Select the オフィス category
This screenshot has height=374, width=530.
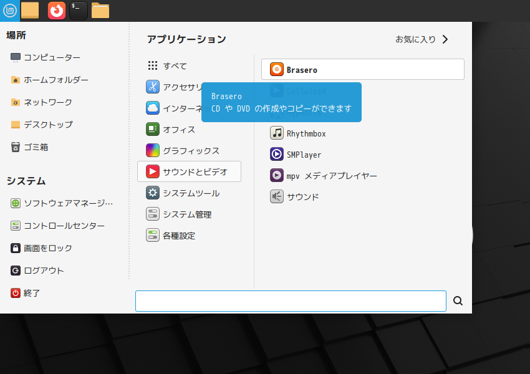189,130
